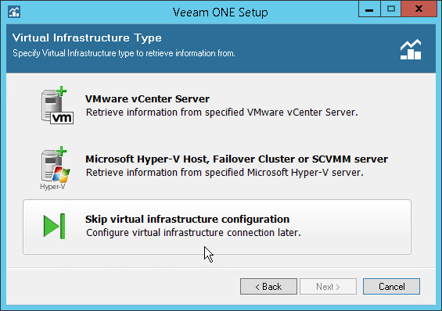Screen dimensions: 442x311
Task: Click the Hyper-V server icon
Action: coord(56,168)
